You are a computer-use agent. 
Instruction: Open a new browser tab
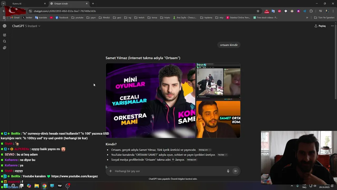[x=93, y=4]
